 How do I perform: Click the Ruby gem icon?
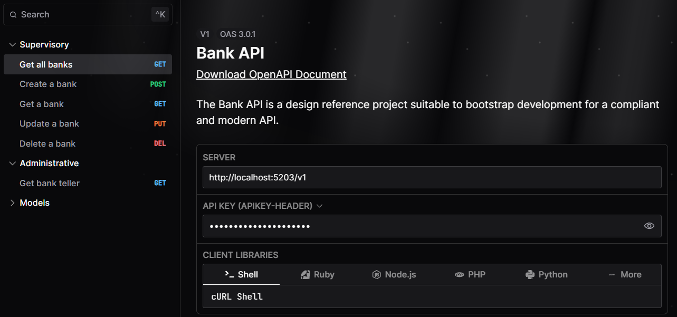[305, 274]
